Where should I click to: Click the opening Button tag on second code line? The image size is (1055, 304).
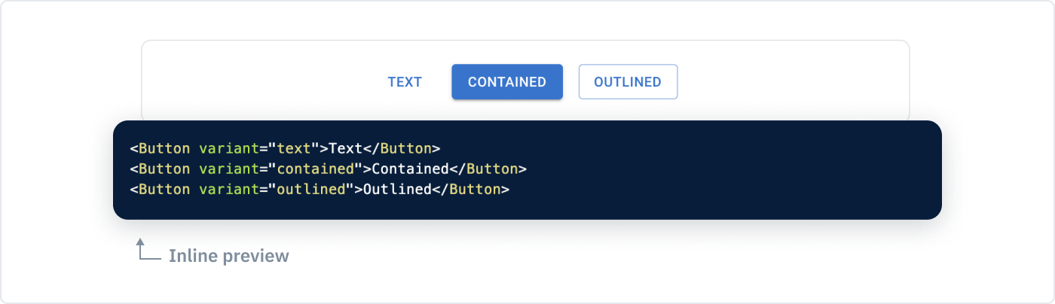coord(164,169)
